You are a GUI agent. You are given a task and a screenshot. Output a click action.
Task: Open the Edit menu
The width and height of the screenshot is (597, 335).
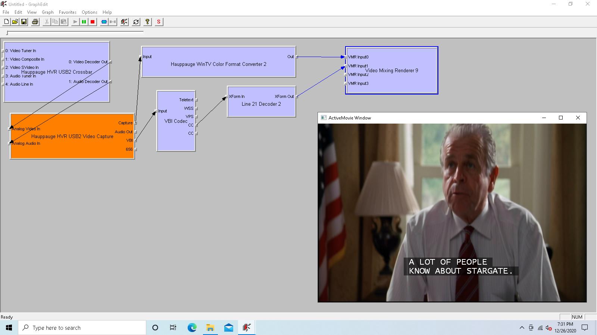point(18,12)
